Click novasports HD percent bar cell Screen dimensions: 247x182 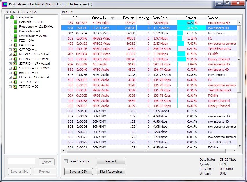pyautogui.click(x=191, y=28)
